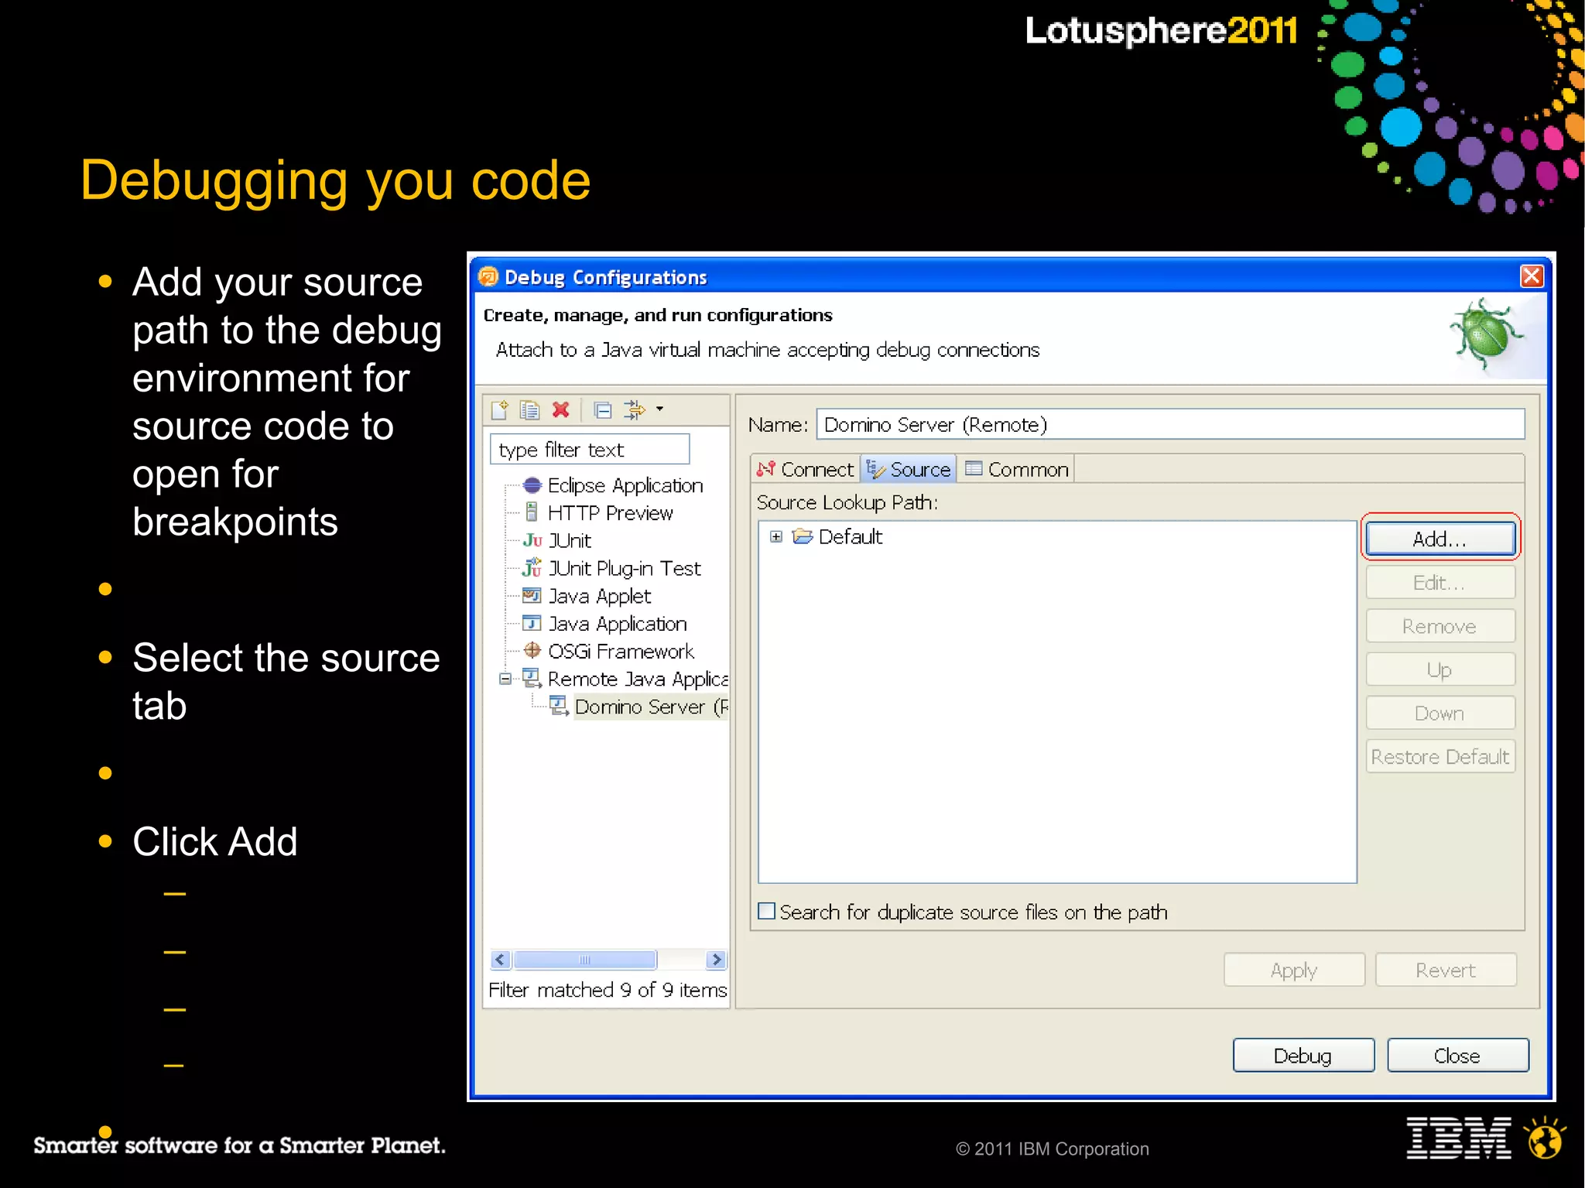The height and width of the screenshot is (1188, 1585).
Task: Select JUnit Plug-in Test entry
Action: (625, 568)
